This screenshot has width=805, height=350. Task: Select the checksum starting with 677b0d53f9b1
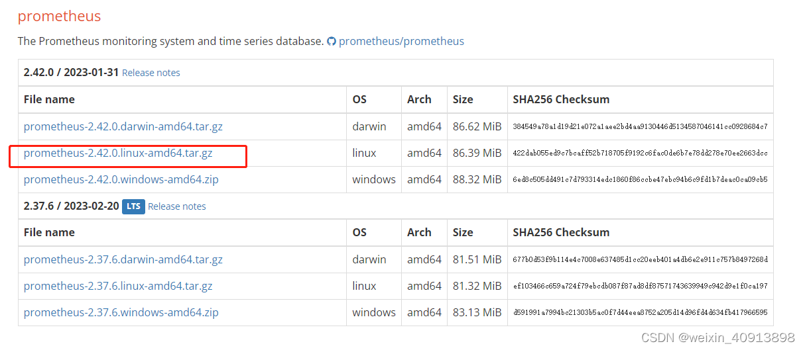point(640,259)
